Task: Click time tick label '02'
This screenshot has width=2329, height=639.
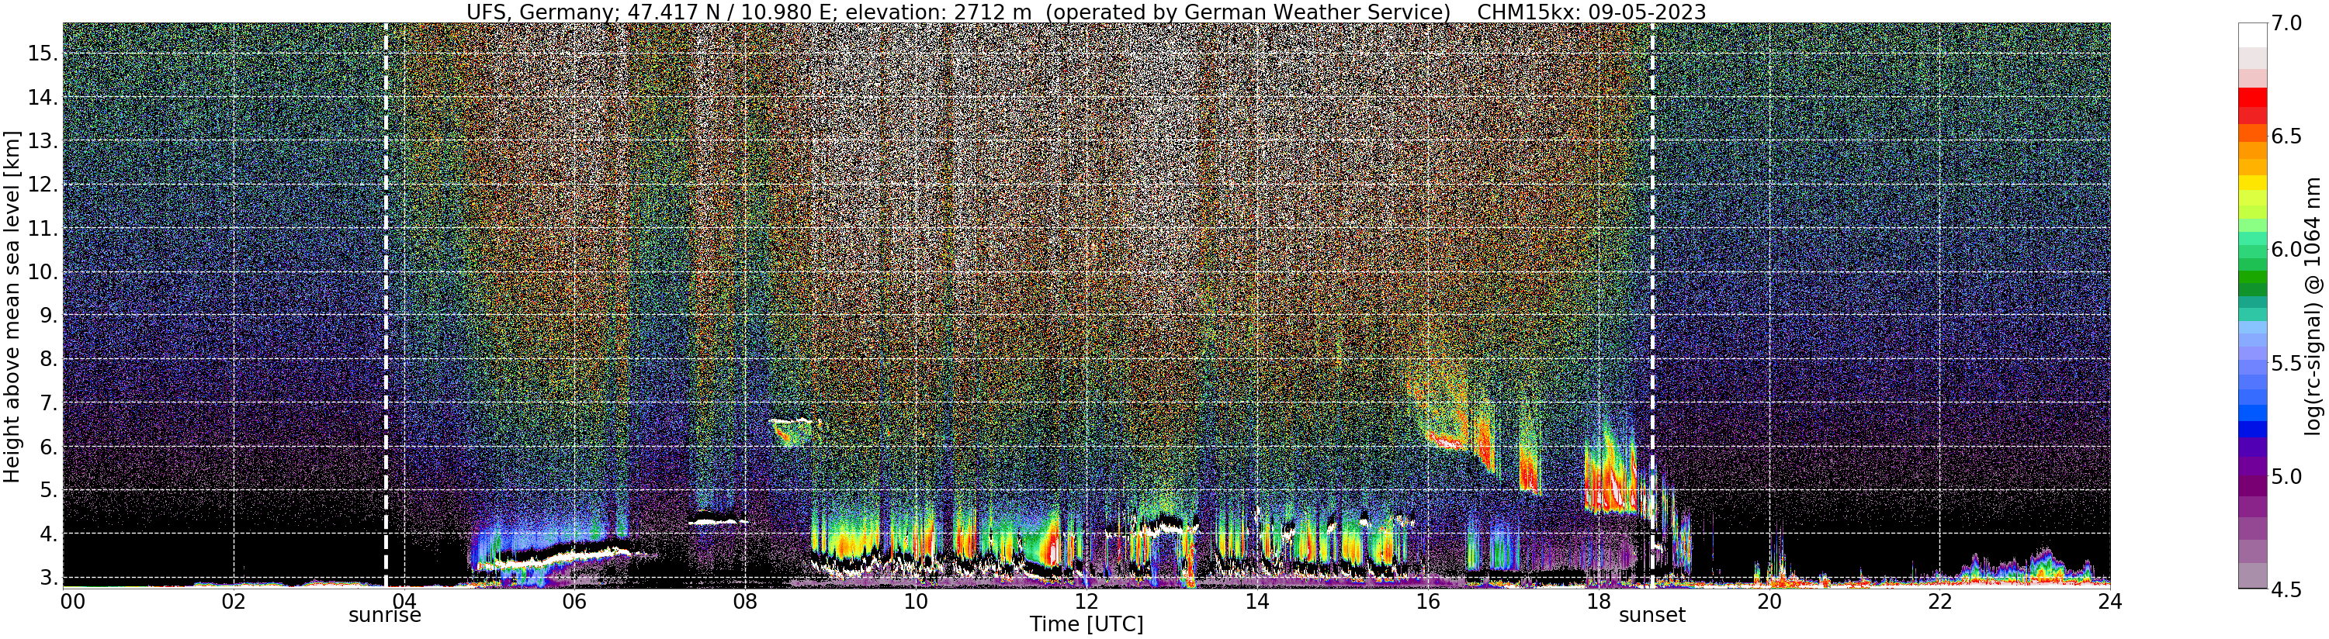Action: [x=234, y=601]
